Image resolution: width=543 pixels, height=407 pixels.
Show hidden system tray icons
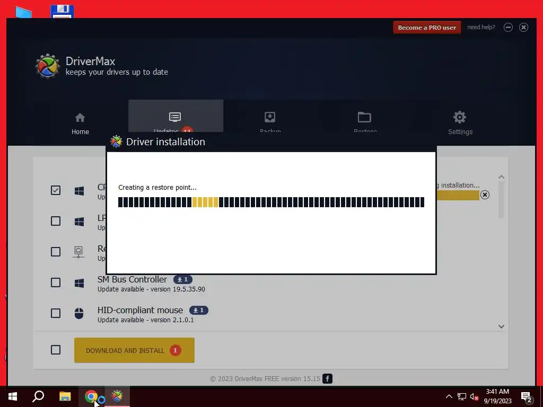click(449, 396)
